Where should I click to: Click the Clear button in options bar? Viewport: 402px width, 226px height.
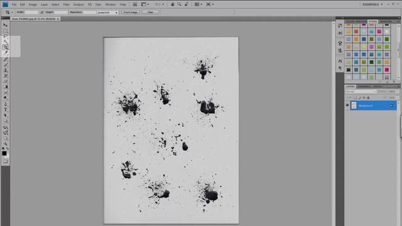tap(150, 13)
